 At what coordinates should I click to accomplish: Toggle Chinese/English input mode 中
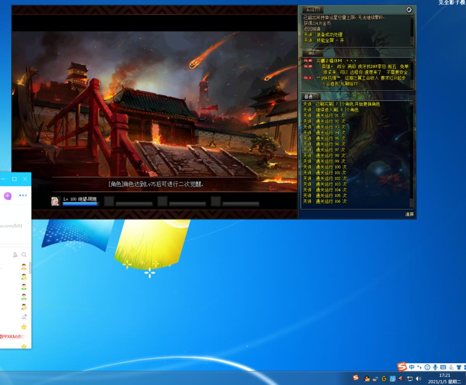[x=412, y=367]
